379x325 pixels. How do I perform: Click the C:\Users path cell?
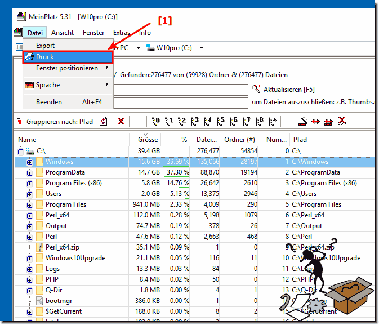tap(304, 194)
